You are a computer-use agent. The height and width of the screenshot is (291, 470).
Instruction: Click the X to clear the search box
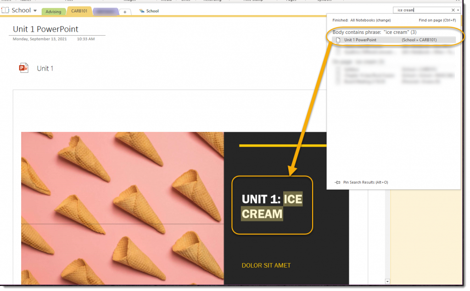tap(453, 10)
